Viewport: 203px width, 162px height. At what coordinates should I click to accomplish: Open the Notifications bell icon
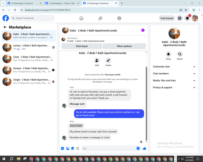187,18
